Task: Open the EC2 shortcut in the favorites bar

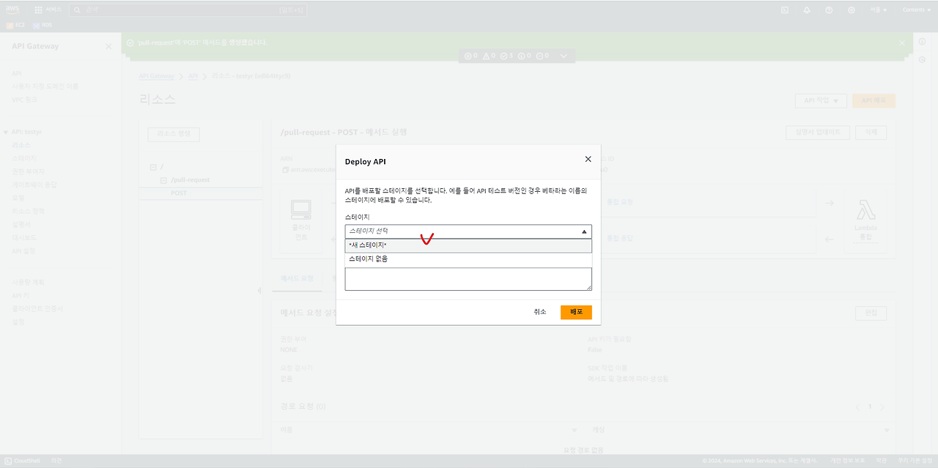Action: point(16,25)
